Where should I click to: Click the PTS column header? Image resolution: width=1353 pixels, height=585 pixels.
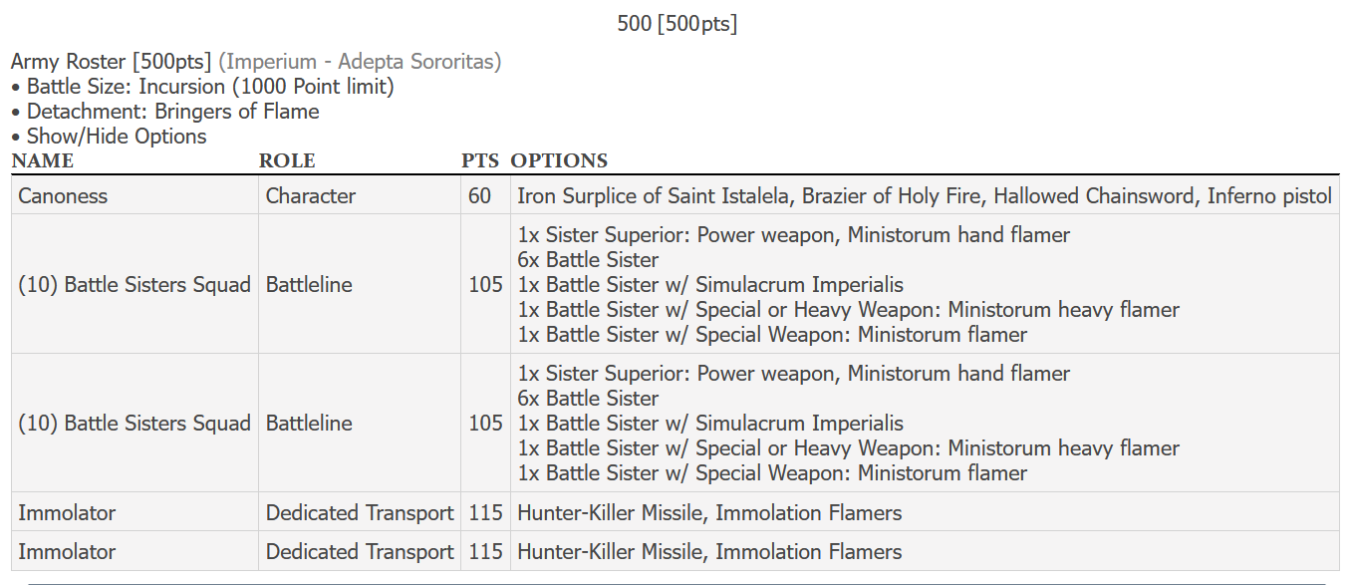pyautogui.click(x=480, y=160)
